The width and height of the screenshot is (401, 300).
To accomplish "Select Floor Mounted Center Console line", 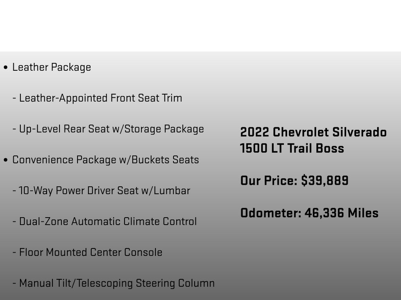I will (87, 253).
